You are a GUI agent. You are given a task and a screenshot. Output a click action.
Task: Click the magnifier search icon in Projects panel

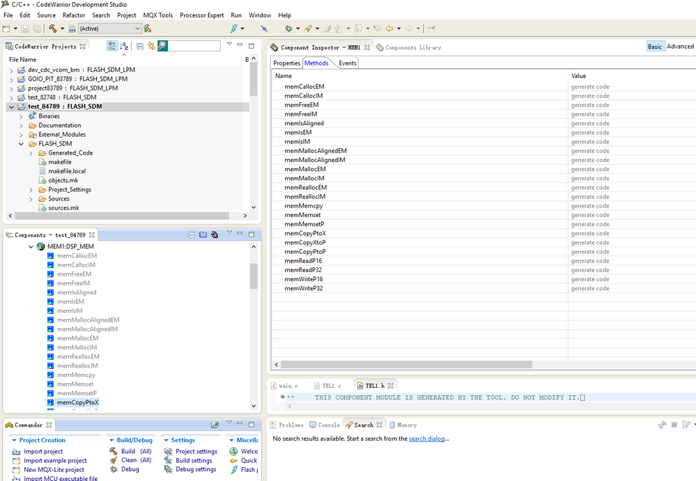point(162,46)
